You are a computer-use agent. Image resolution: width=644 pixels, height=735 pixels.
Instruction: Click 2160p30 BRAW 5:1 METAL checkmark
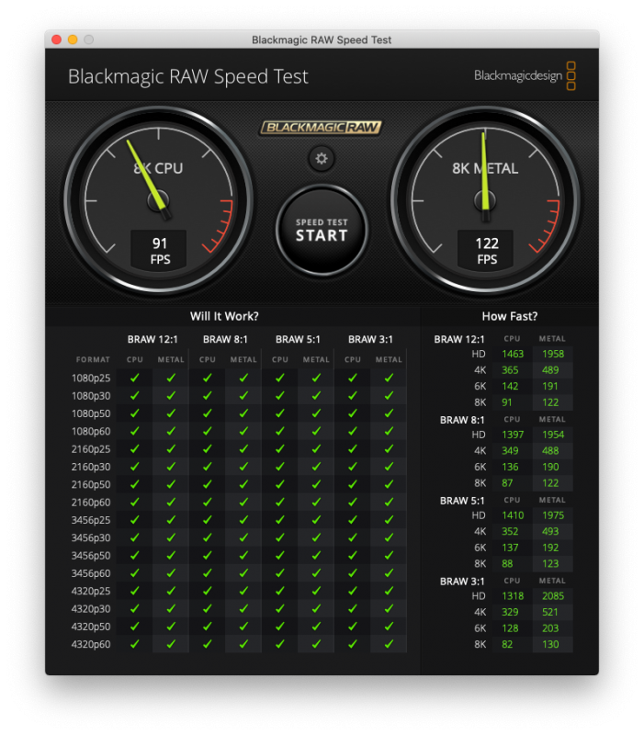point(316,467)
